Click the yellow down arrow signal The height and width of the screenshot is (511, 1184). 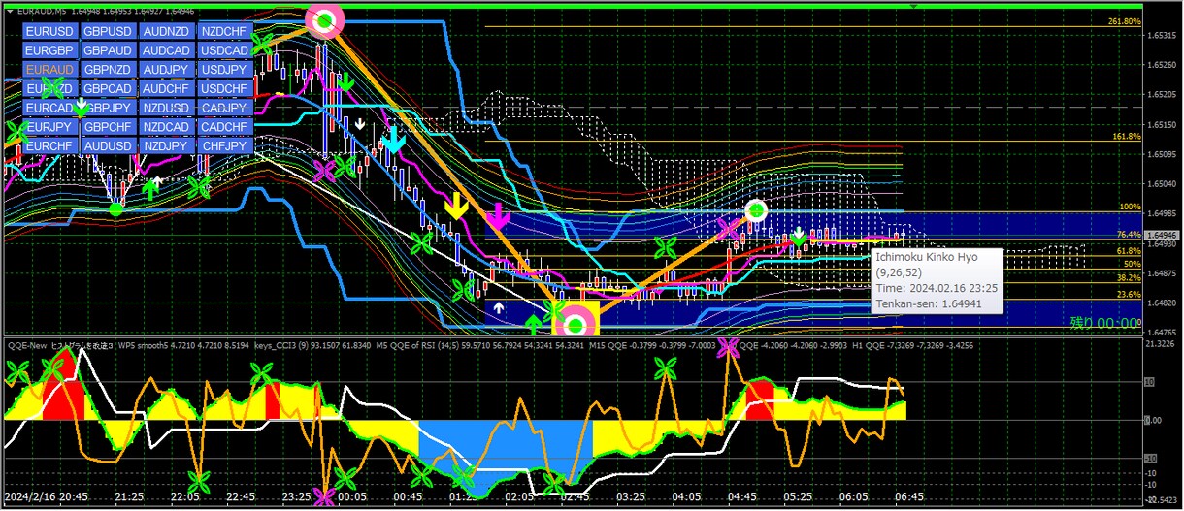(x=453, y=207)
